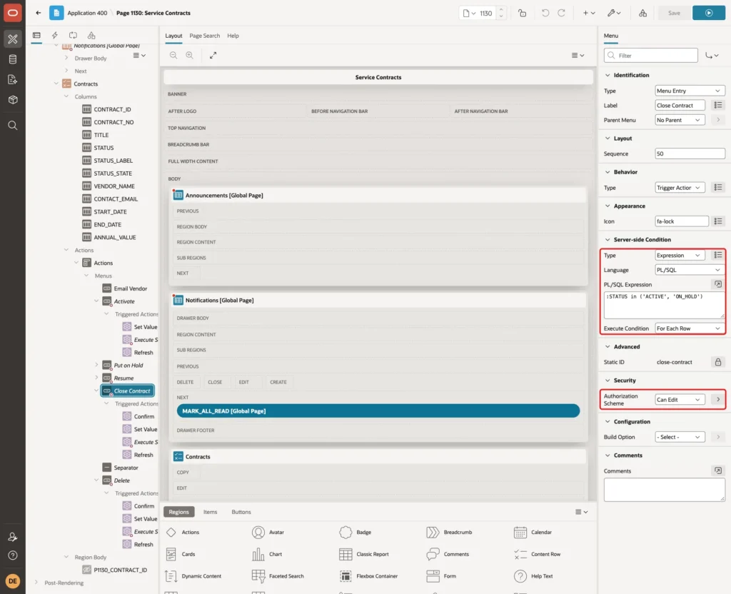Screen dimensions: 731x594
Task: Click the page lock icon in toolbar
Action: click(522, 13)
